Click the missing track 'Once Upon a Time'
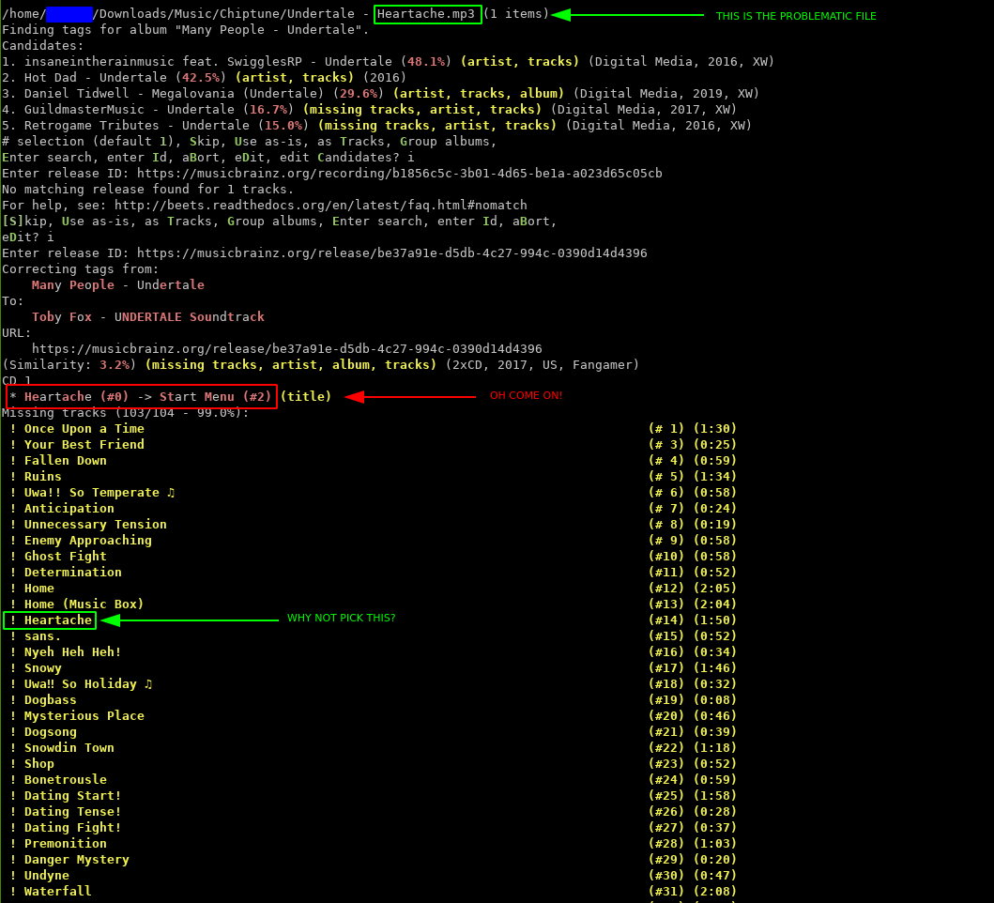994x903 pixels. point(85,429)
